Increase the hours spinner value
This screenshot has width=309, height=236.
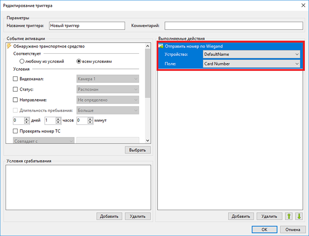(x=58, y=118)
